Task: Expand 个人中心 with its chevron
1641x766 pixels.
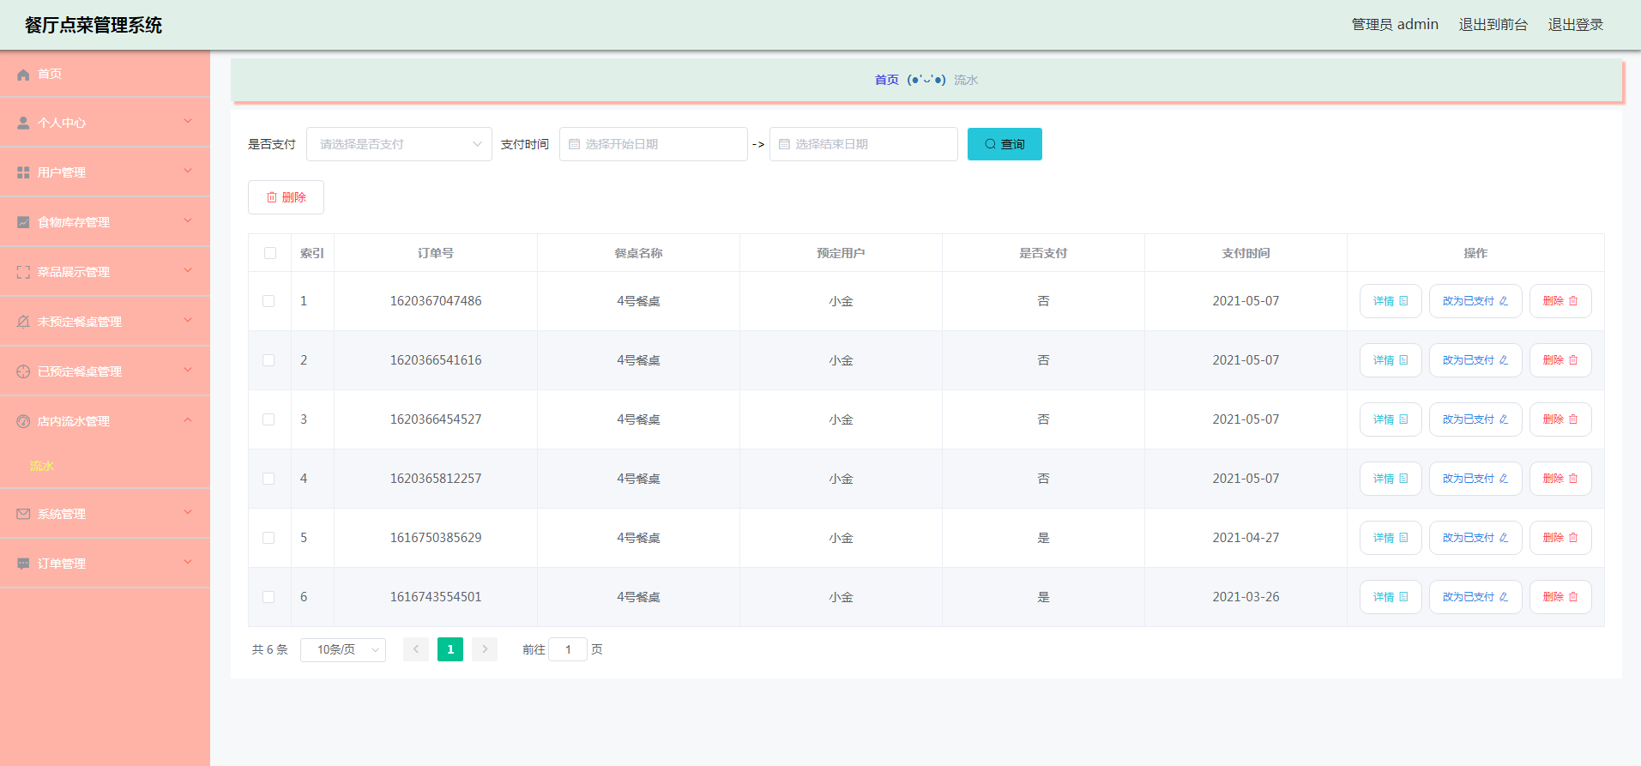Action: (x=188, y=121)
